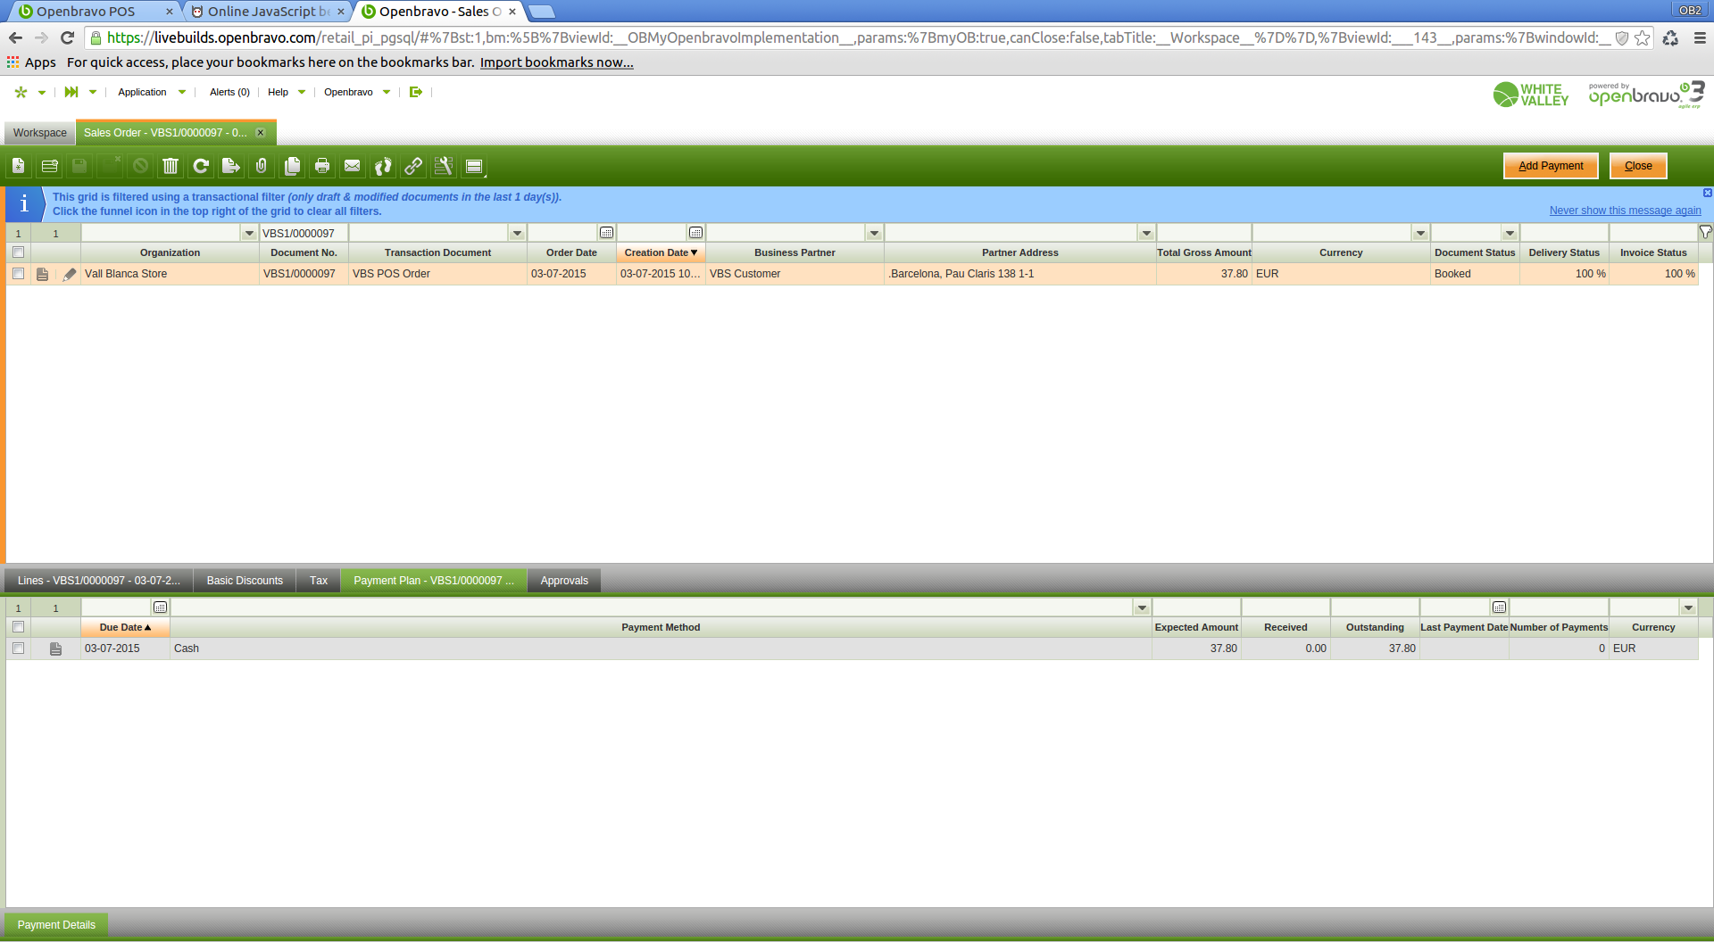Open the Order Date filter calendar
Image resolution: width=1714 pixels, height=942 pixels.
(x=607, y=233)
